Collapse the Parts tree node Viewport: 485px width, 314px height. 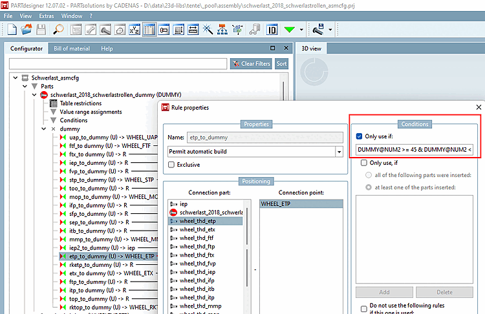click(x=25, y=86)
